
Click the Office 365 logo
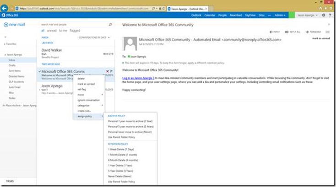click(10, 15)
